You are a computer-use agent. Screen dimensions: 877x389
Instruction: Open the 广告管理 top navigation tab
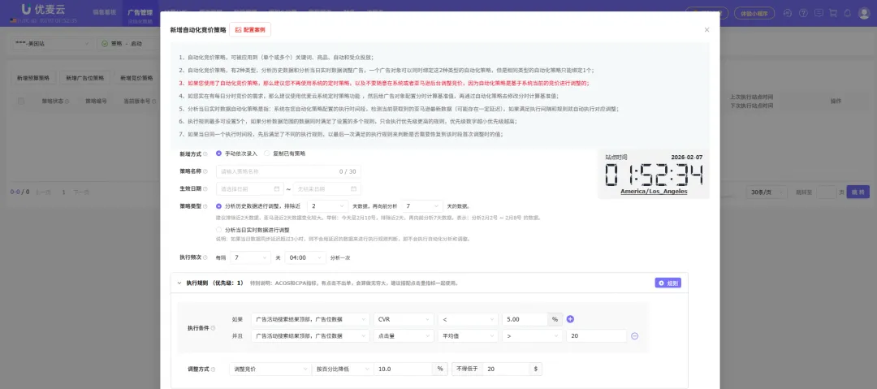tap(140, 13)
